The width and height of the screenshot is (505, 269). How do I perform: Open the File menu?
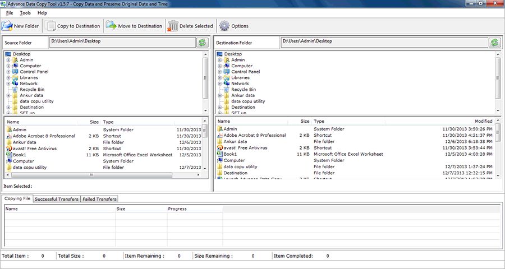(x=10, y=13)
